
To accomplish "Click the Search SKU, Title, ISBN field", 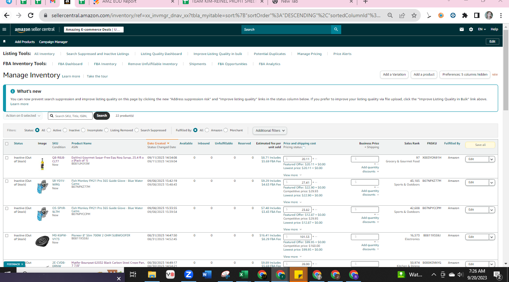I will pyautogui.click(x=70, y=116).
